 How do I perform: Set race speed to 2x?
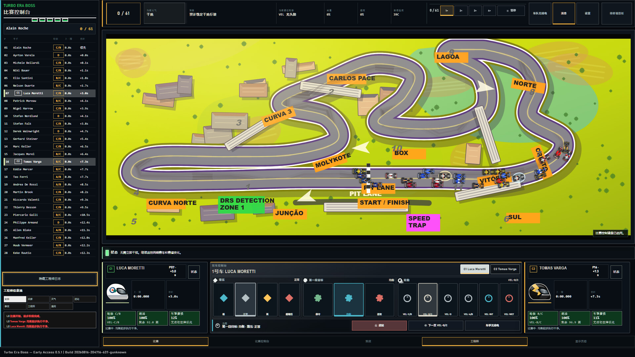click(x=461, y=11)
